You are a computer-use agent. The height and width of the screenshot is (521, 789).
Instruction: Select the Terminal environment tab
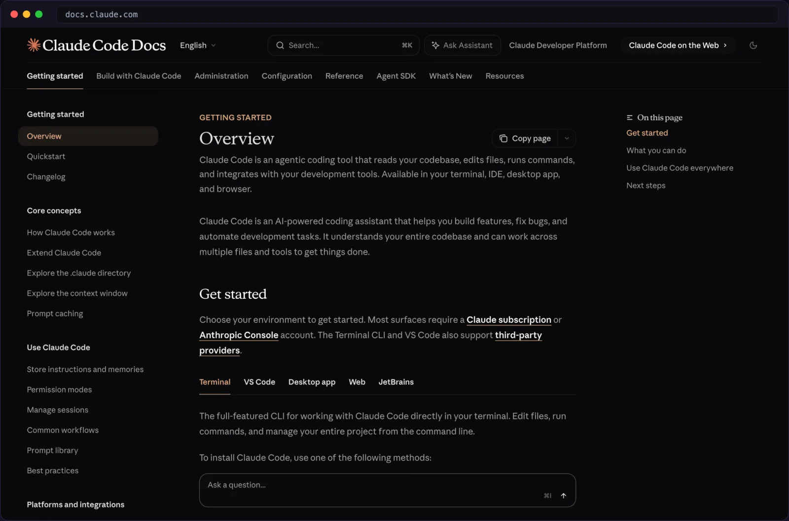(x=215, y=382)
